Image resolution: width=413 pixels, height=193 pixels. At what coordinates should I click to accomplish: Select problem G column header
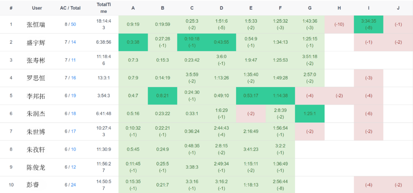(x=309, y=8)
